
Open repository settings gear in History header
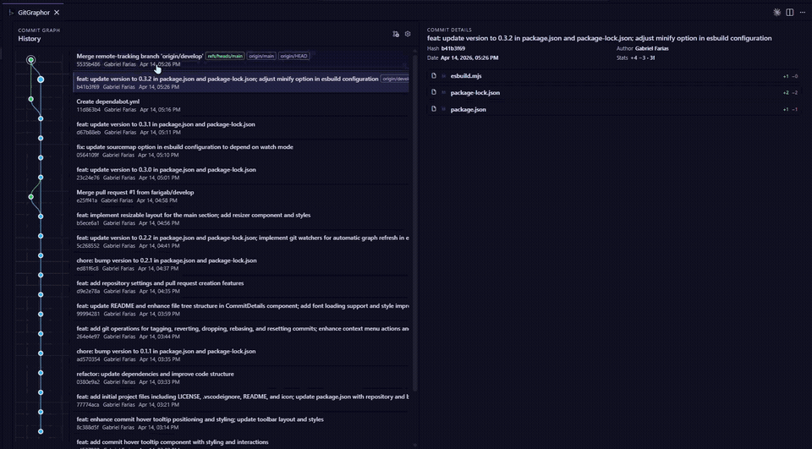pyautogui.click(x=408, y=34)
